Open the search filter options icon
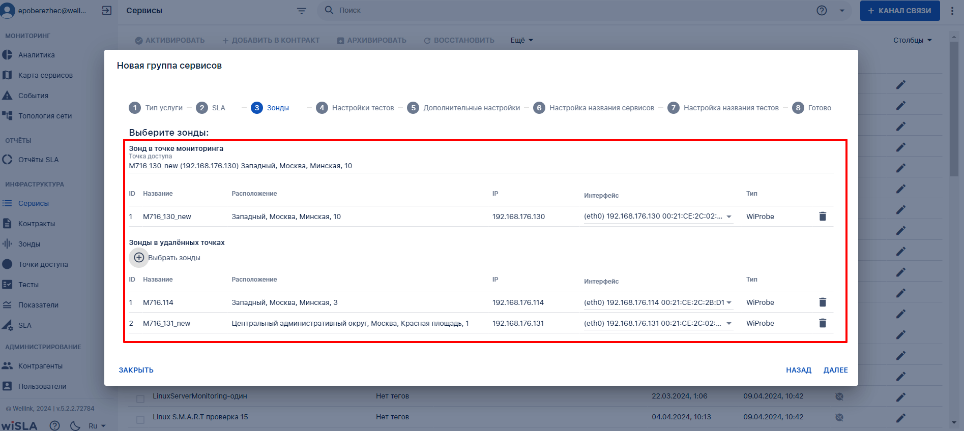 point(302,11)
